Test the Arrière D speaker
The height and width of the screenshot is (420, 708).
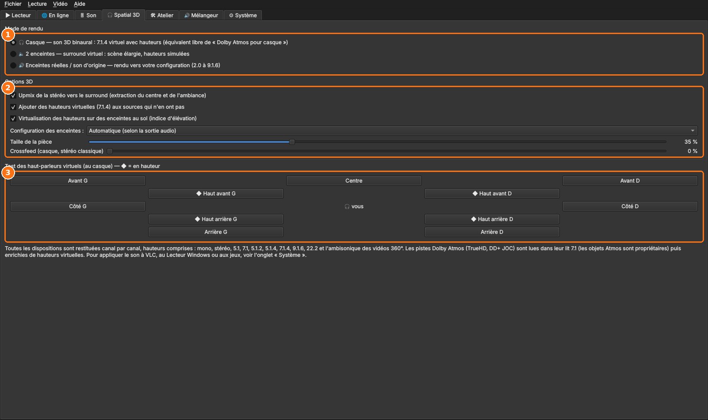(492, 232)
